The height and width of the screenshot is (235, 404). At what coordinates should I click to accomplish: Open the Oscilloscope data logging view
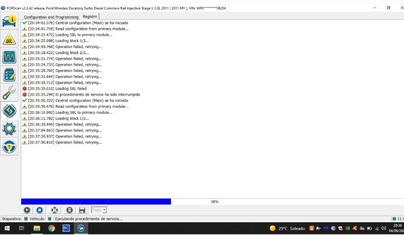[x=9, y=57]
